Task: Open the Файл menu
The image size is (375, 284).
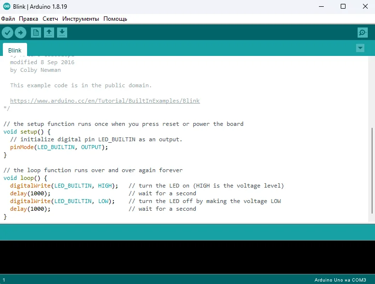Action: pos(8,19)
